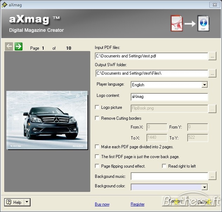Go to next page with green arrow

(19, 46)
